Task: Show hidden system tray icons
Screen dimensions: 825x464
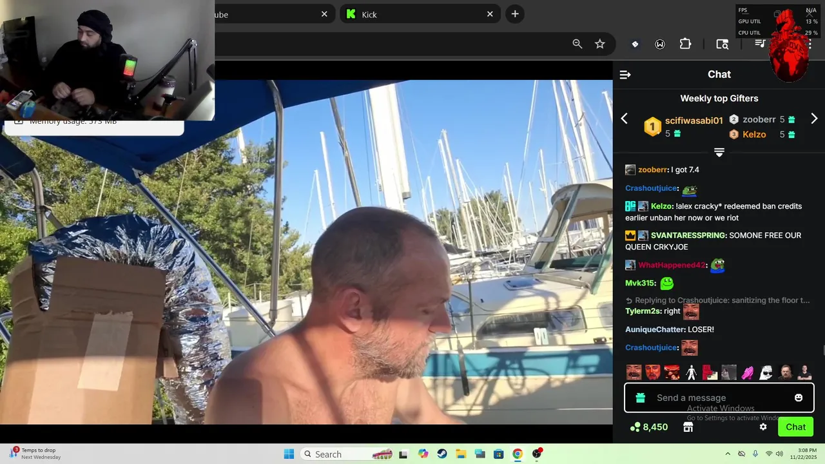Action: coord(728,454)
